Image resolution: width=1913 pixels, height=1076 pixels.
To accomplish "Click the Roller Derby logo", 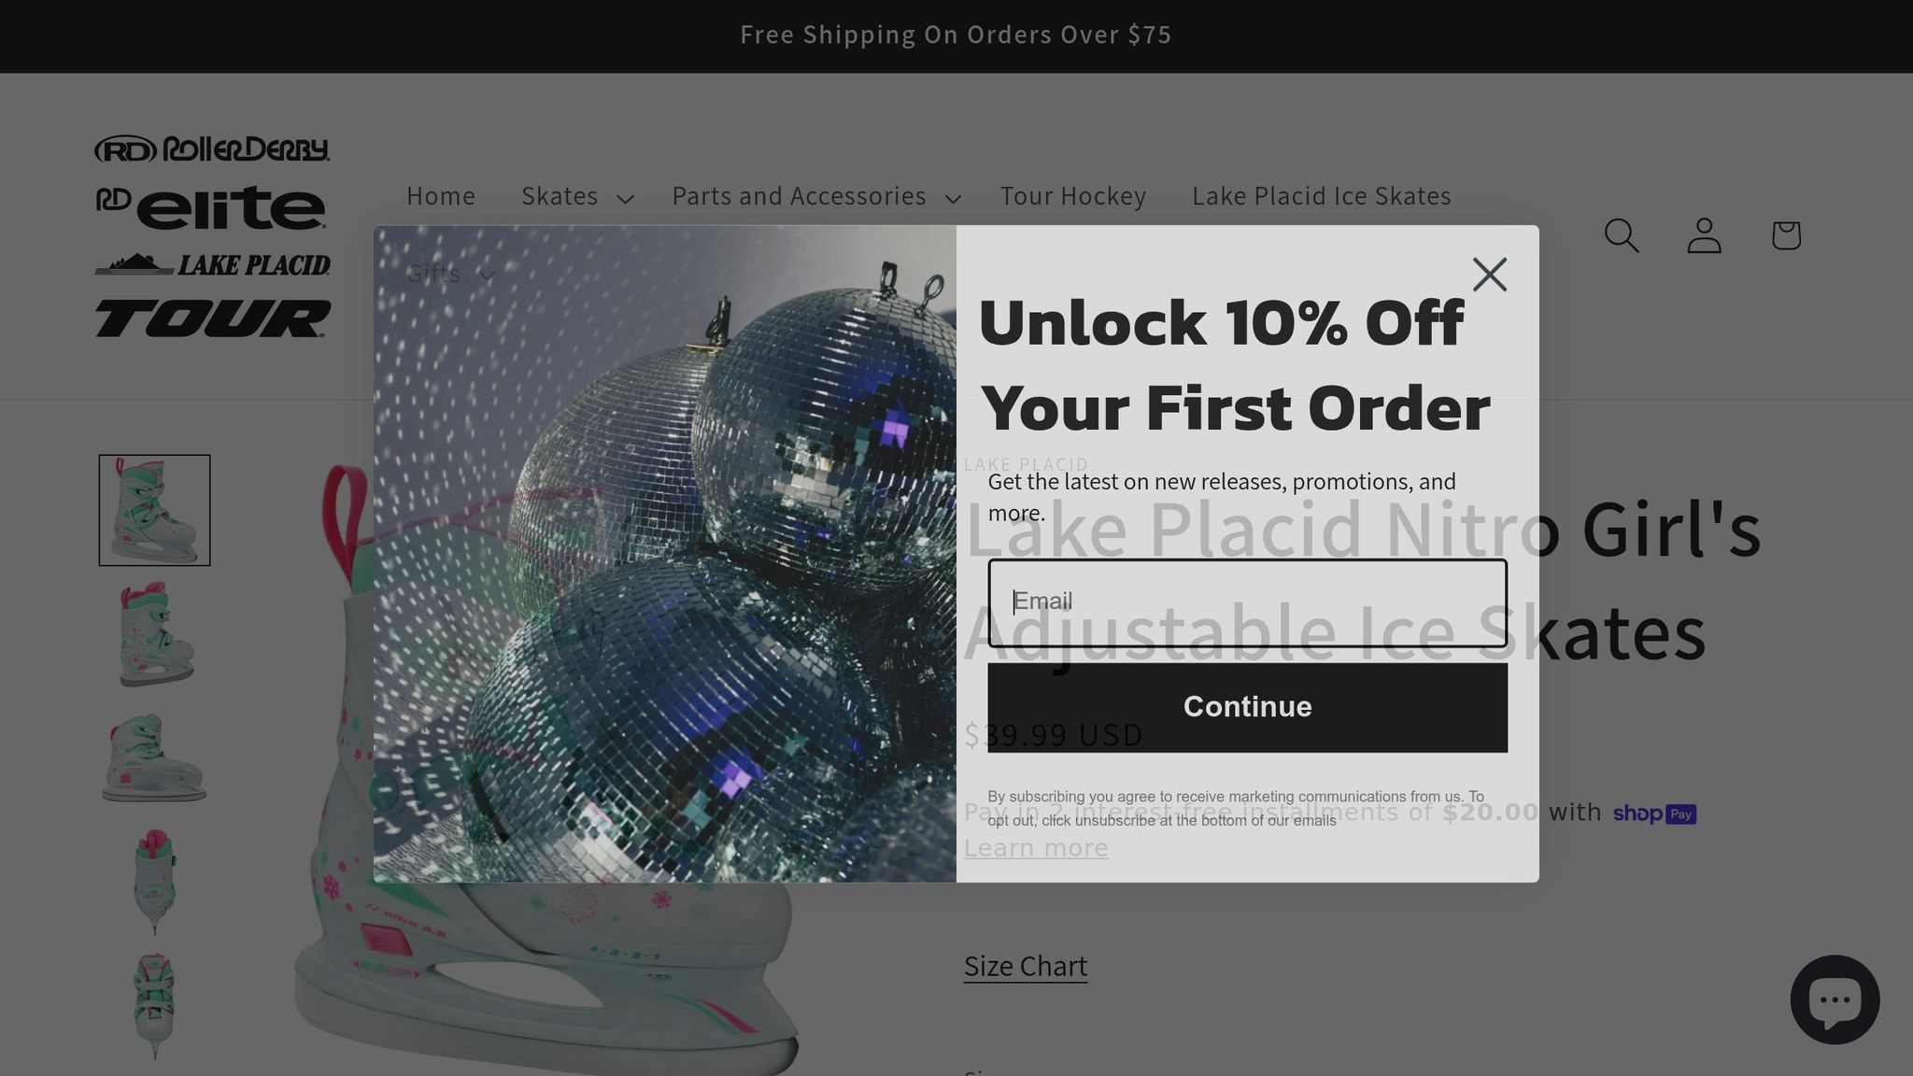I will coord(212,149).
